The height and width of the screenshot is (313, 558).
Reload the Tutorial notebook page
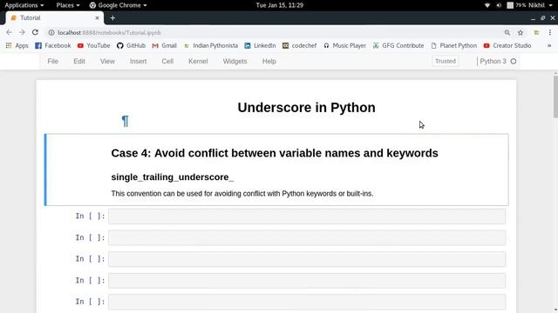[35, 32]
